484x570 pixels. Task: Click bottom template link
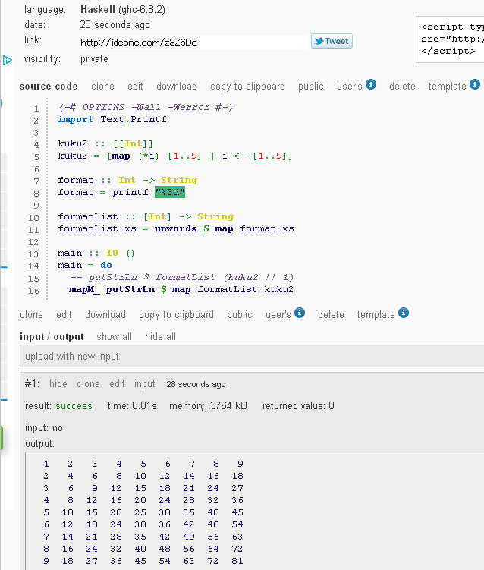coord(376,315)
